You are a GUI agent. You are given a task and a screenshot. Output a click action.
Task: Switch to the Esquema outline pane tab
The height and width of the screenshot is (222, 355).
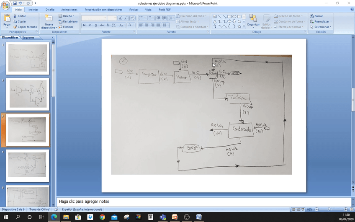pos(29,37)
